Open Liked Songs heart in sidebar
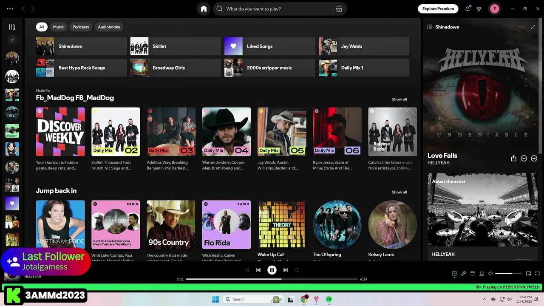This screenshot has height=306, width=544. click(x=12, y=203)
